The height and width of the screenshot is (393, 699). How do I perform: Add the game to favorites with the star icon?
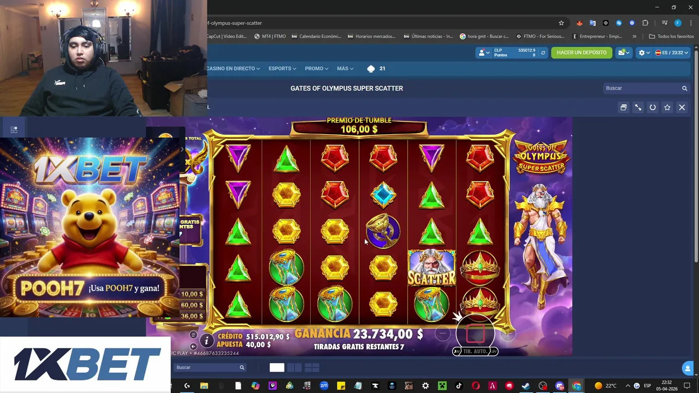coord(667,108)
